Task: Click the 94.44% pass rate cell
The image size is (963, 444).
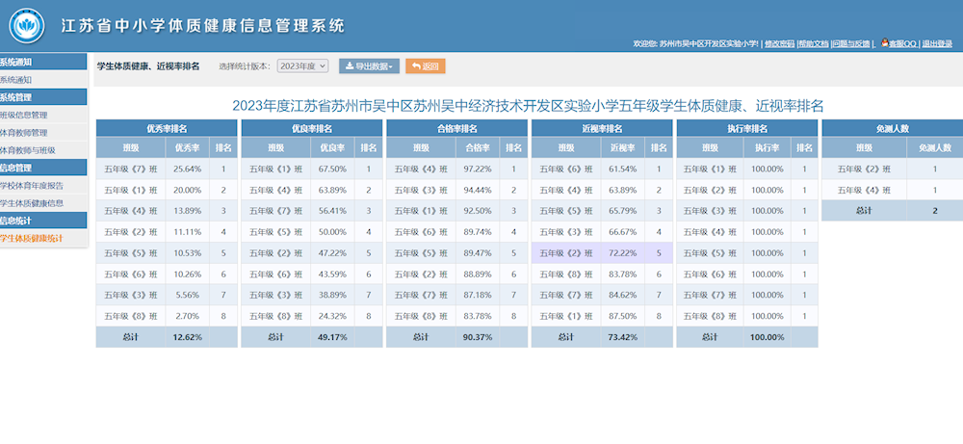Action: 478,190
